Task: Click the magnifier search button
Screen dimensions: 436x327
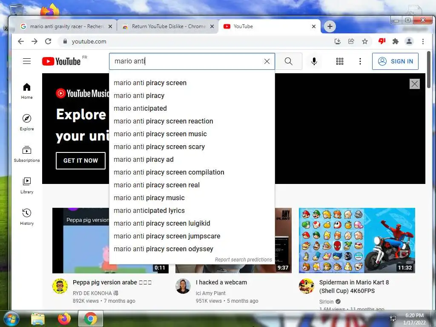Action: [289, 61]
